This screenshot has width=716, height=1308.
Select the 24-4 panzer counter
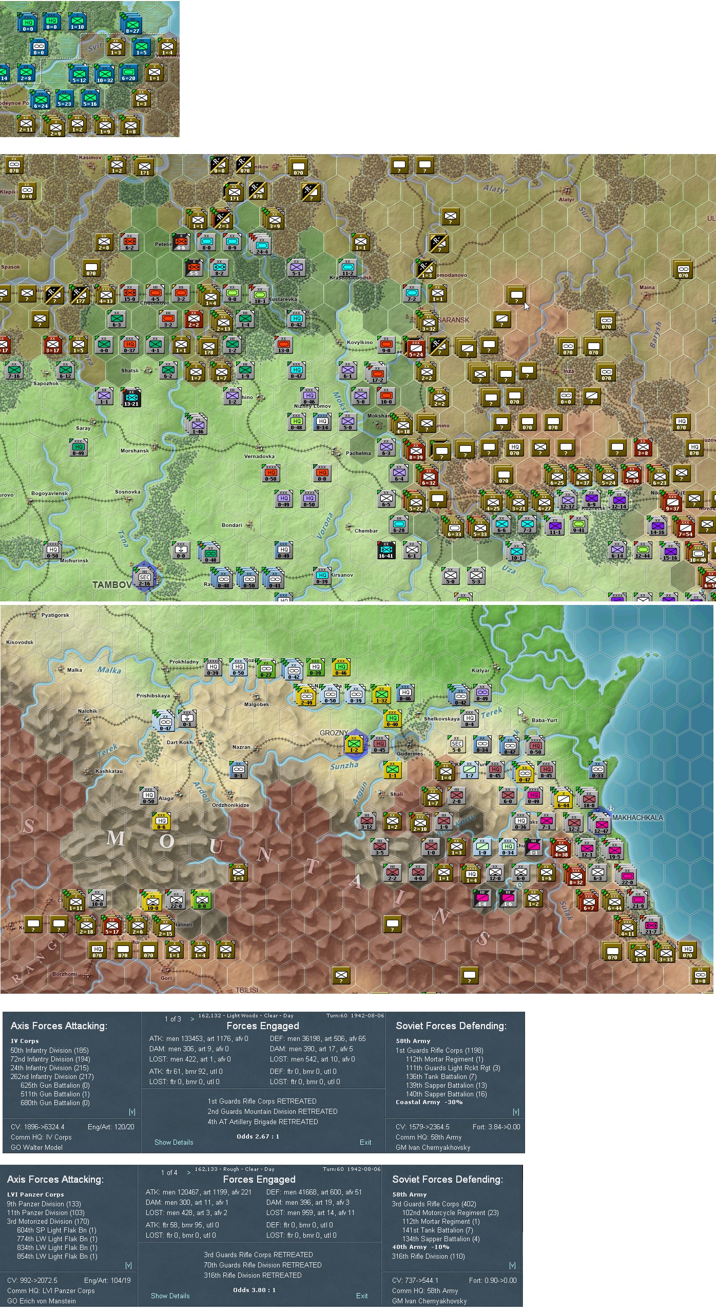coord(262,245)
